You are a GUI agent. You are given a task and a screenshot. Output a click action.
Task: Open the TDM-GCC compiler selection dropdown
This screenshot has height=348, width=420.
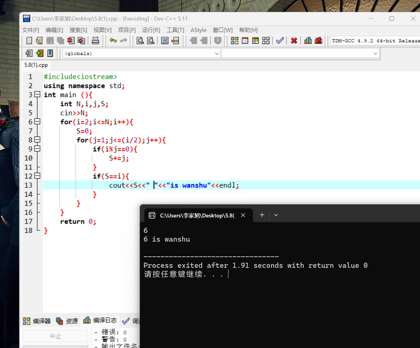[x=375, y=41]
